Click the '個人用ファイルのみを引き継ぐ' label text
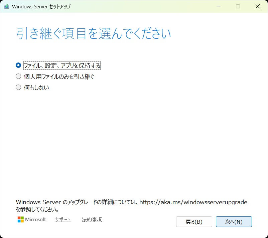Viewport: 268px width, 238px height. [x=59, y=77]
